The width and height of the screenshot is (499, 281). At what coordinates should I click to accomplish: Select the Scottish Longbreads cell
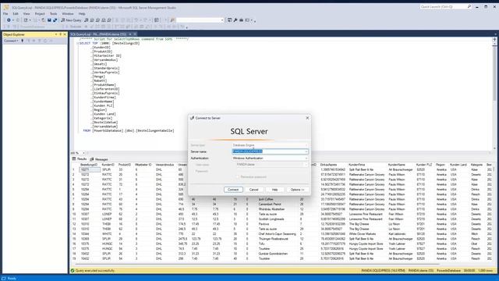(x=271, y=219)
